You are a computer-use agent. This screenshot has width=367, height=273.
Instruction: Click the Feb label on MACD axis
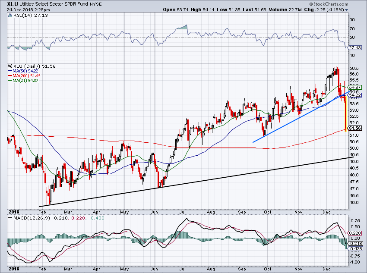click(42, 269)
